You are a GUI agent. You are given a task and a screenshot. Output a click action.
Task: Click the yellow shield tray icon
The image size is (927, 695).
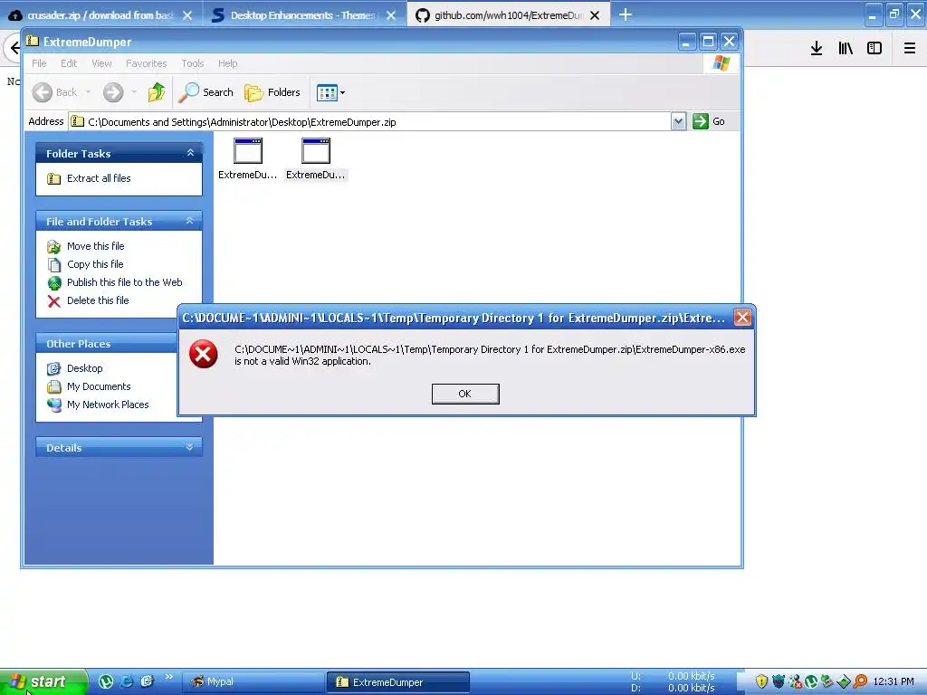point(761,681)
